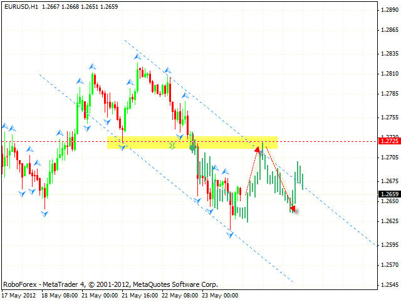Click green marker inside the yellow zone
The image size is (401, 300).
(172, 145)
